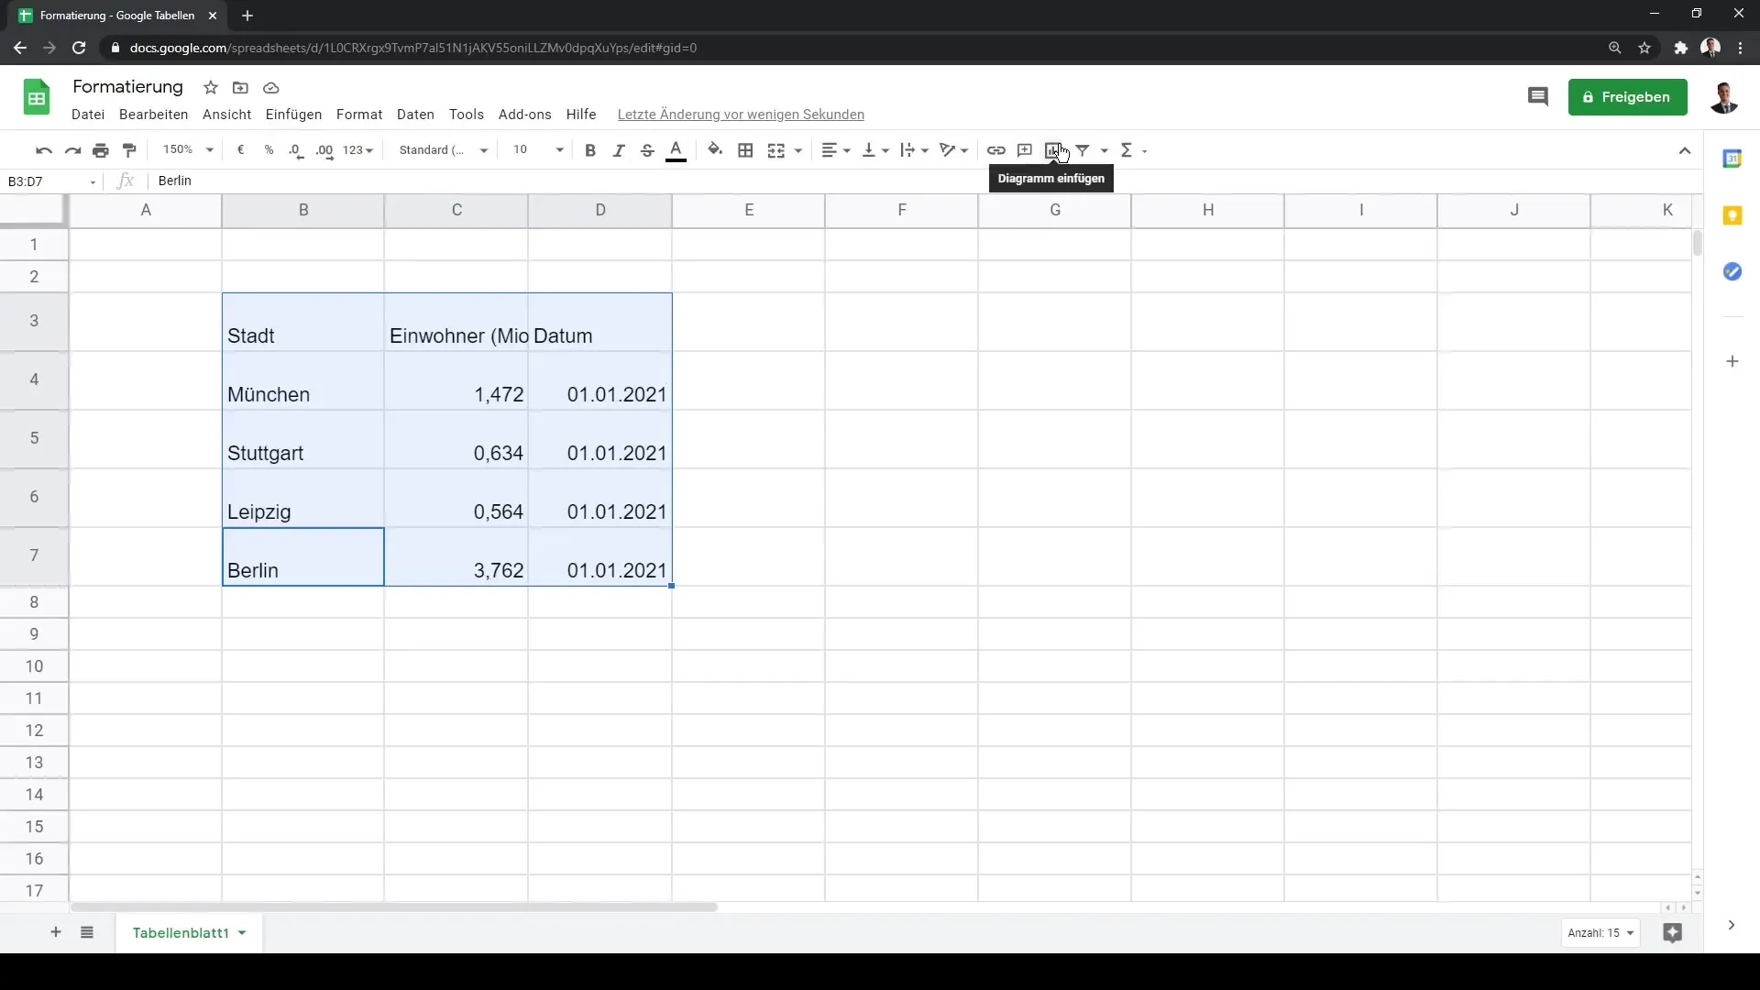Toggle italic formatting
This screenshot has width=1760, height=990.
click(x=619, y=150)
